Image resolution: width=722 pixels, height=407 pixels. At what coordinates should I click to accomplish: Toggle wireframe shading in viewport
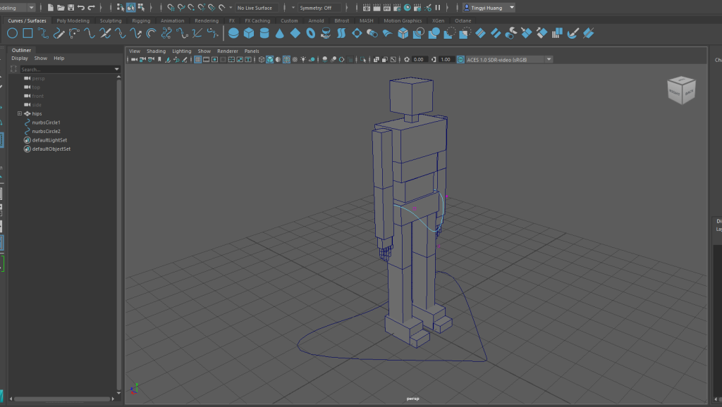click(x=261, y=59)
